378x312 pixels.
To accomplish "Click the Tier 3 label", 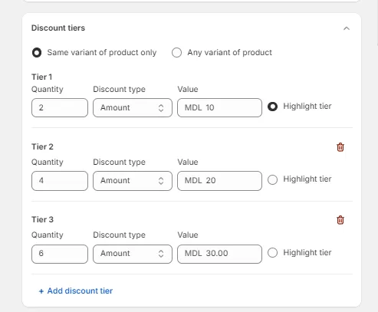I will coord(42,219).
